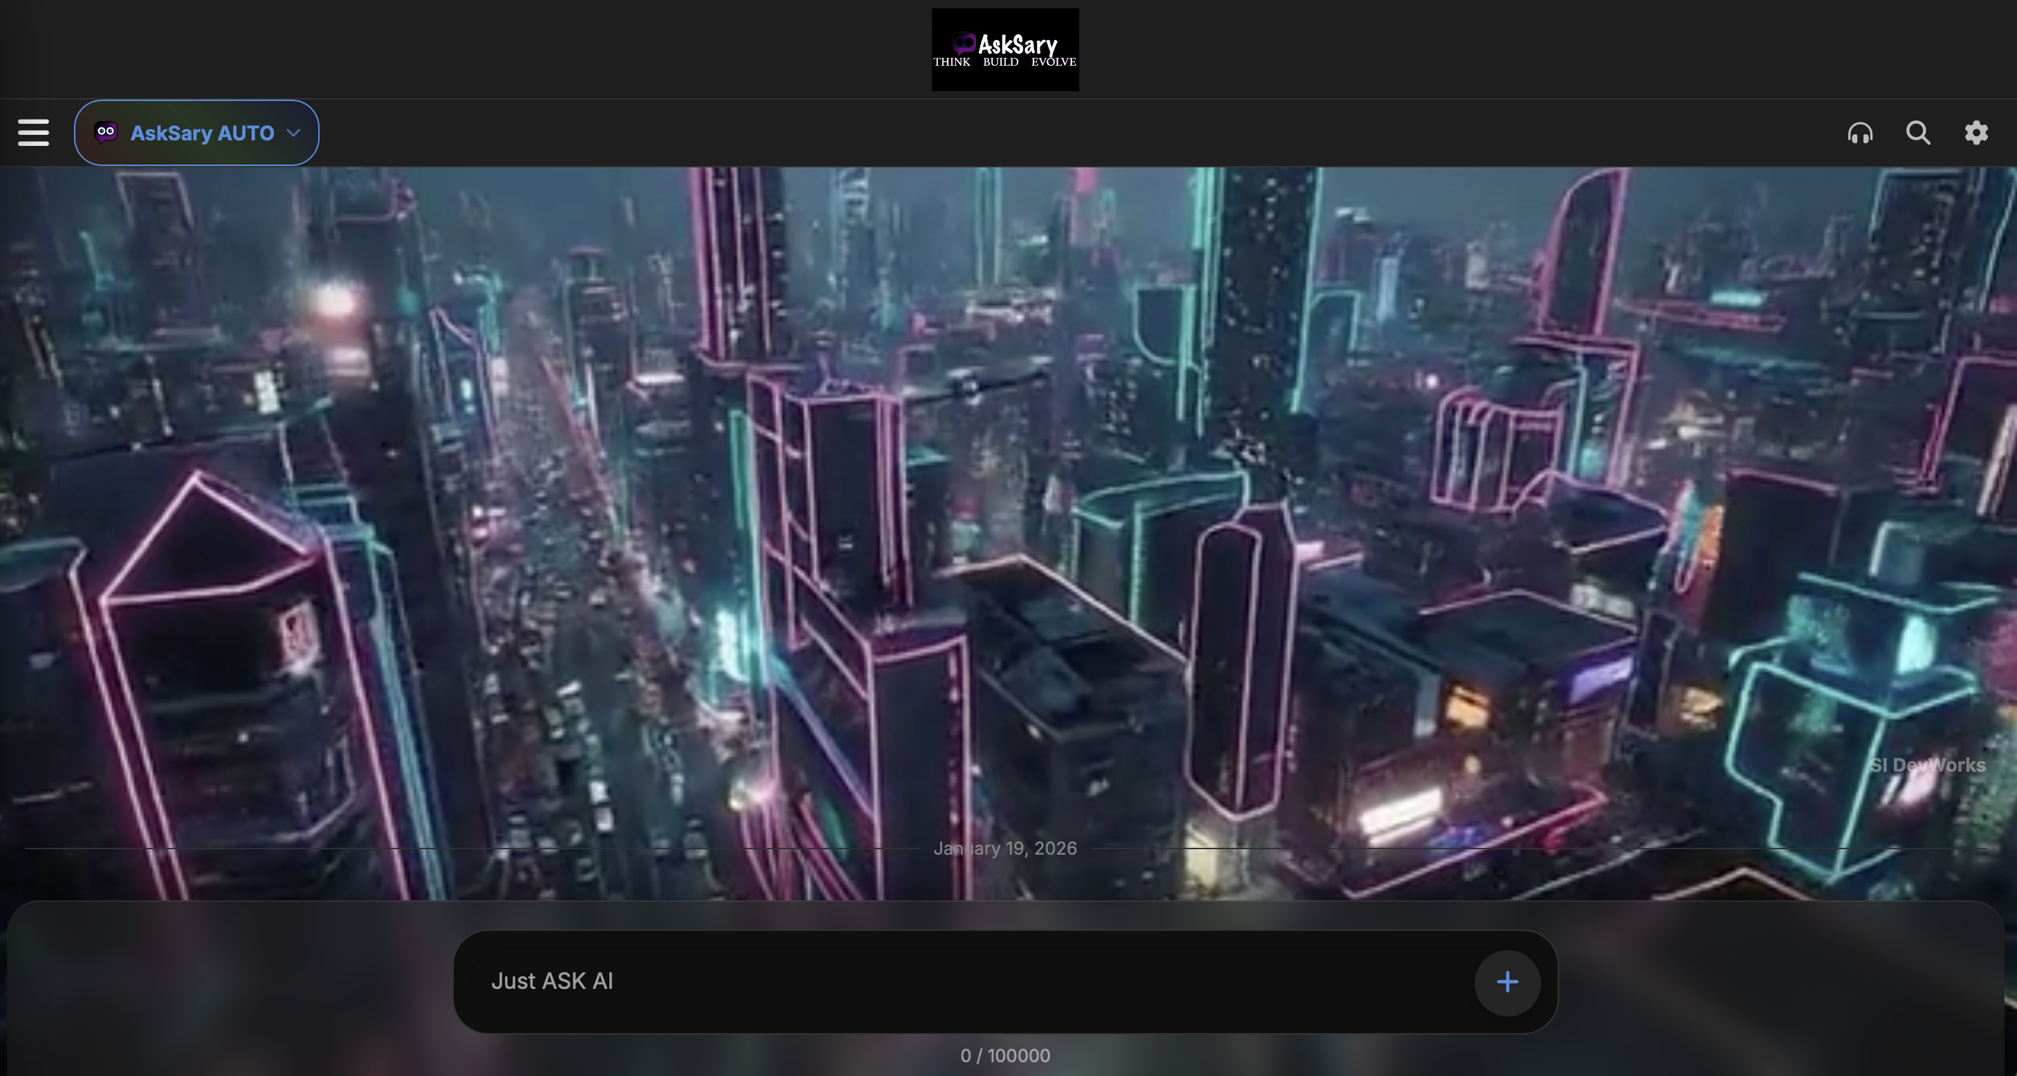Click empty area of the bottom composer panel
2017x1076 pixels.
point(235,986)
